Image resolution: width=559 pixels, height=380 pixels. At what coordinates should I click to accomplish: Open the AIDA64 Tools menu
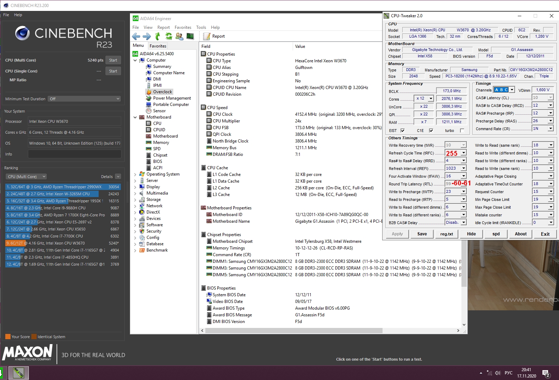[201, 27]
